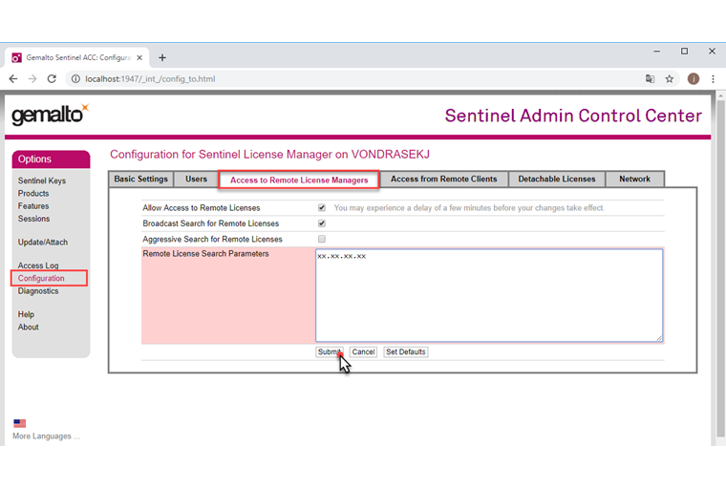
Task: Switch to the Basic Settings tab
Action: point(140,180)
